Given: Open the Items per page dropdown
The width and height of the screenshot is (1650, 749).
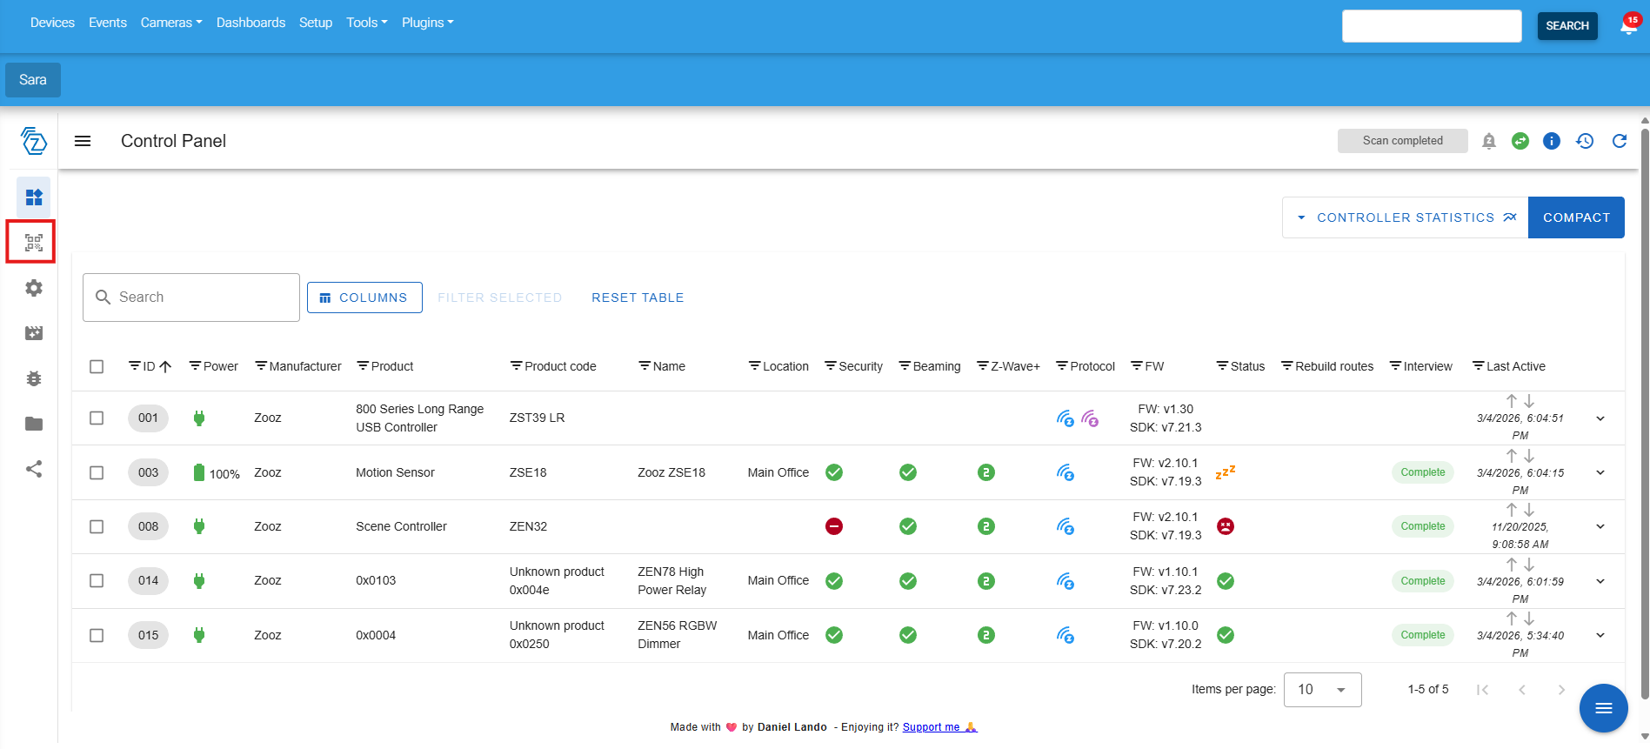Looking at the screenshot, I should [x=1322, y=689].
